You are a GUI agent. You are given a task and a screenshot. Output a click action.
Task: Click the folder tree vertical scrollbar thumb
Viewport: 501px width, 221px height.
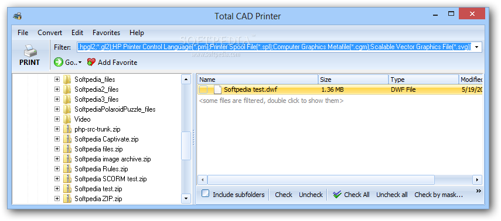[186, 146]
